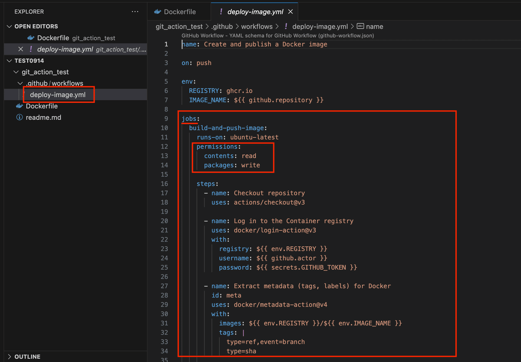521x362 pixels.
Task: Select readme.md in the Explorer
Action: coord(43,117)
